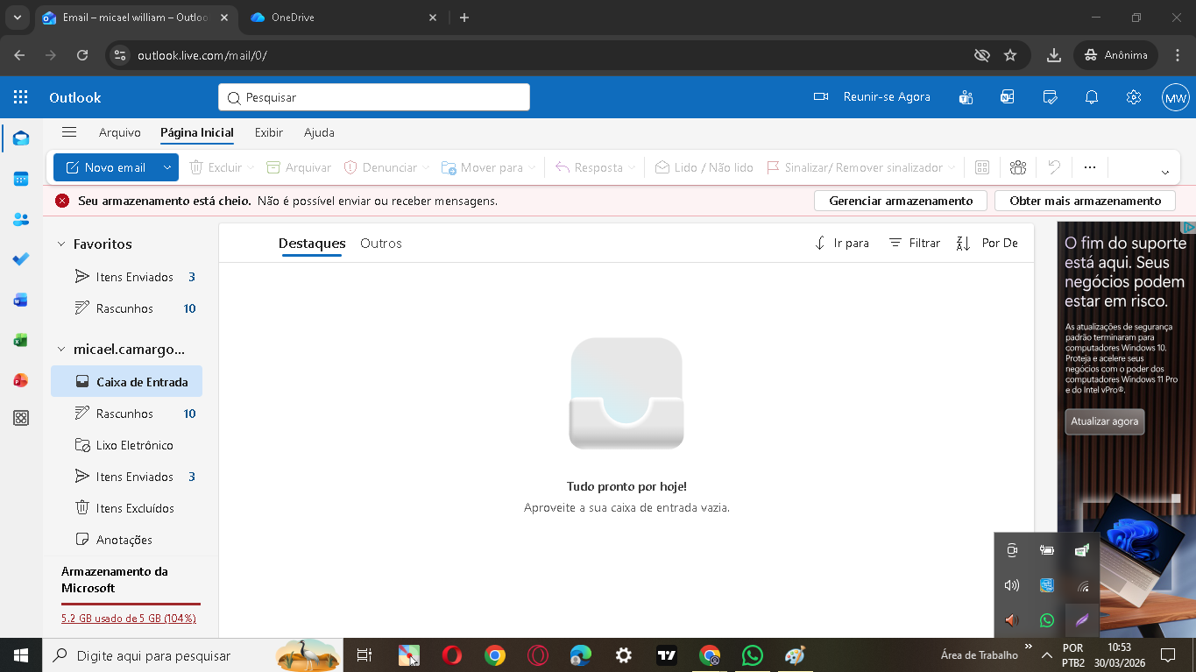The height and width of the screenshot is (672, 1196).
Task: Open the Outlook app launcher grid
Action: pos(21,97)
